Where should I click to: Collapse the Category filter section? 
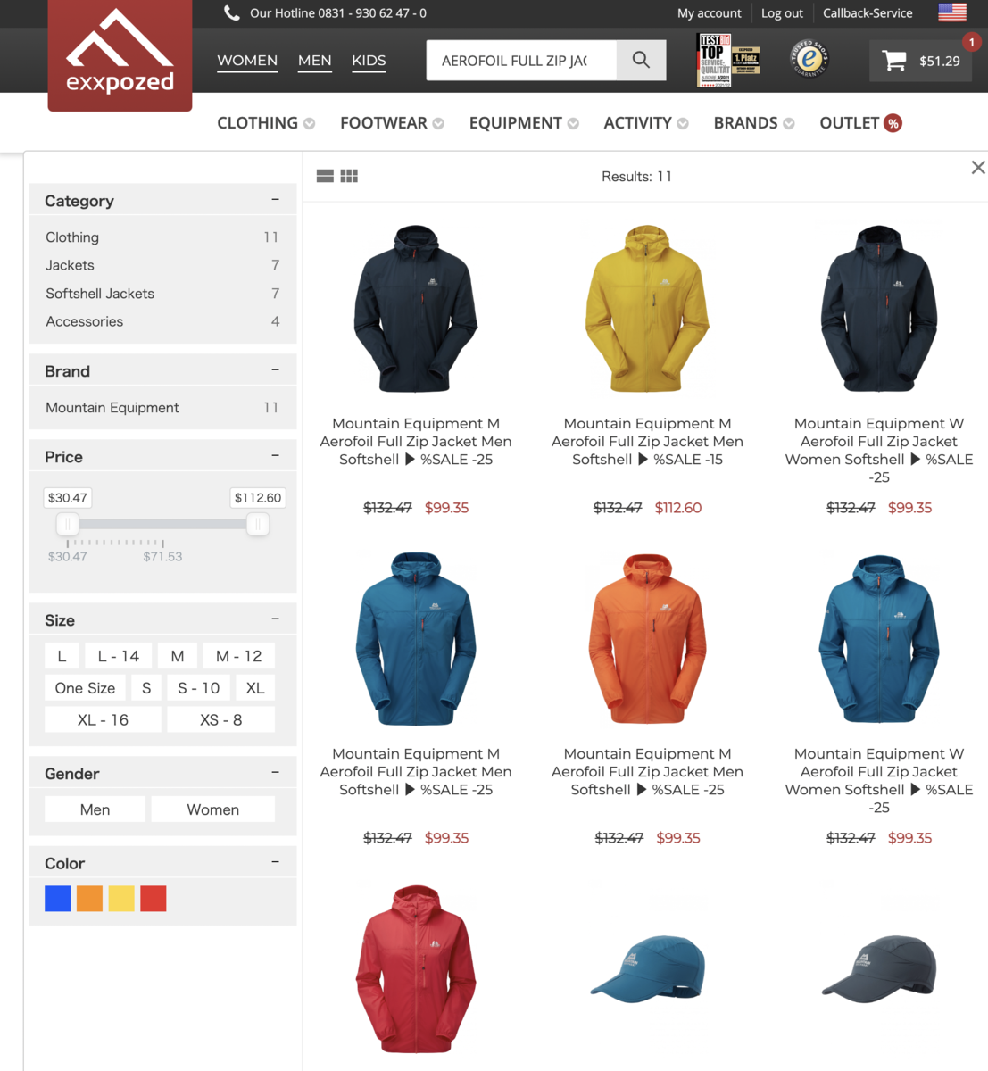(x=275, y=200)
